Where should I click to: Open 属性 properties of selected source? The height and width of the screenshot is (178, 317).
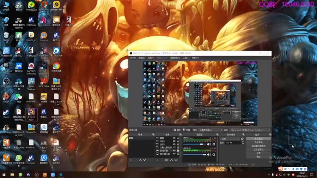pyautogui.click(x=177, y=130)
